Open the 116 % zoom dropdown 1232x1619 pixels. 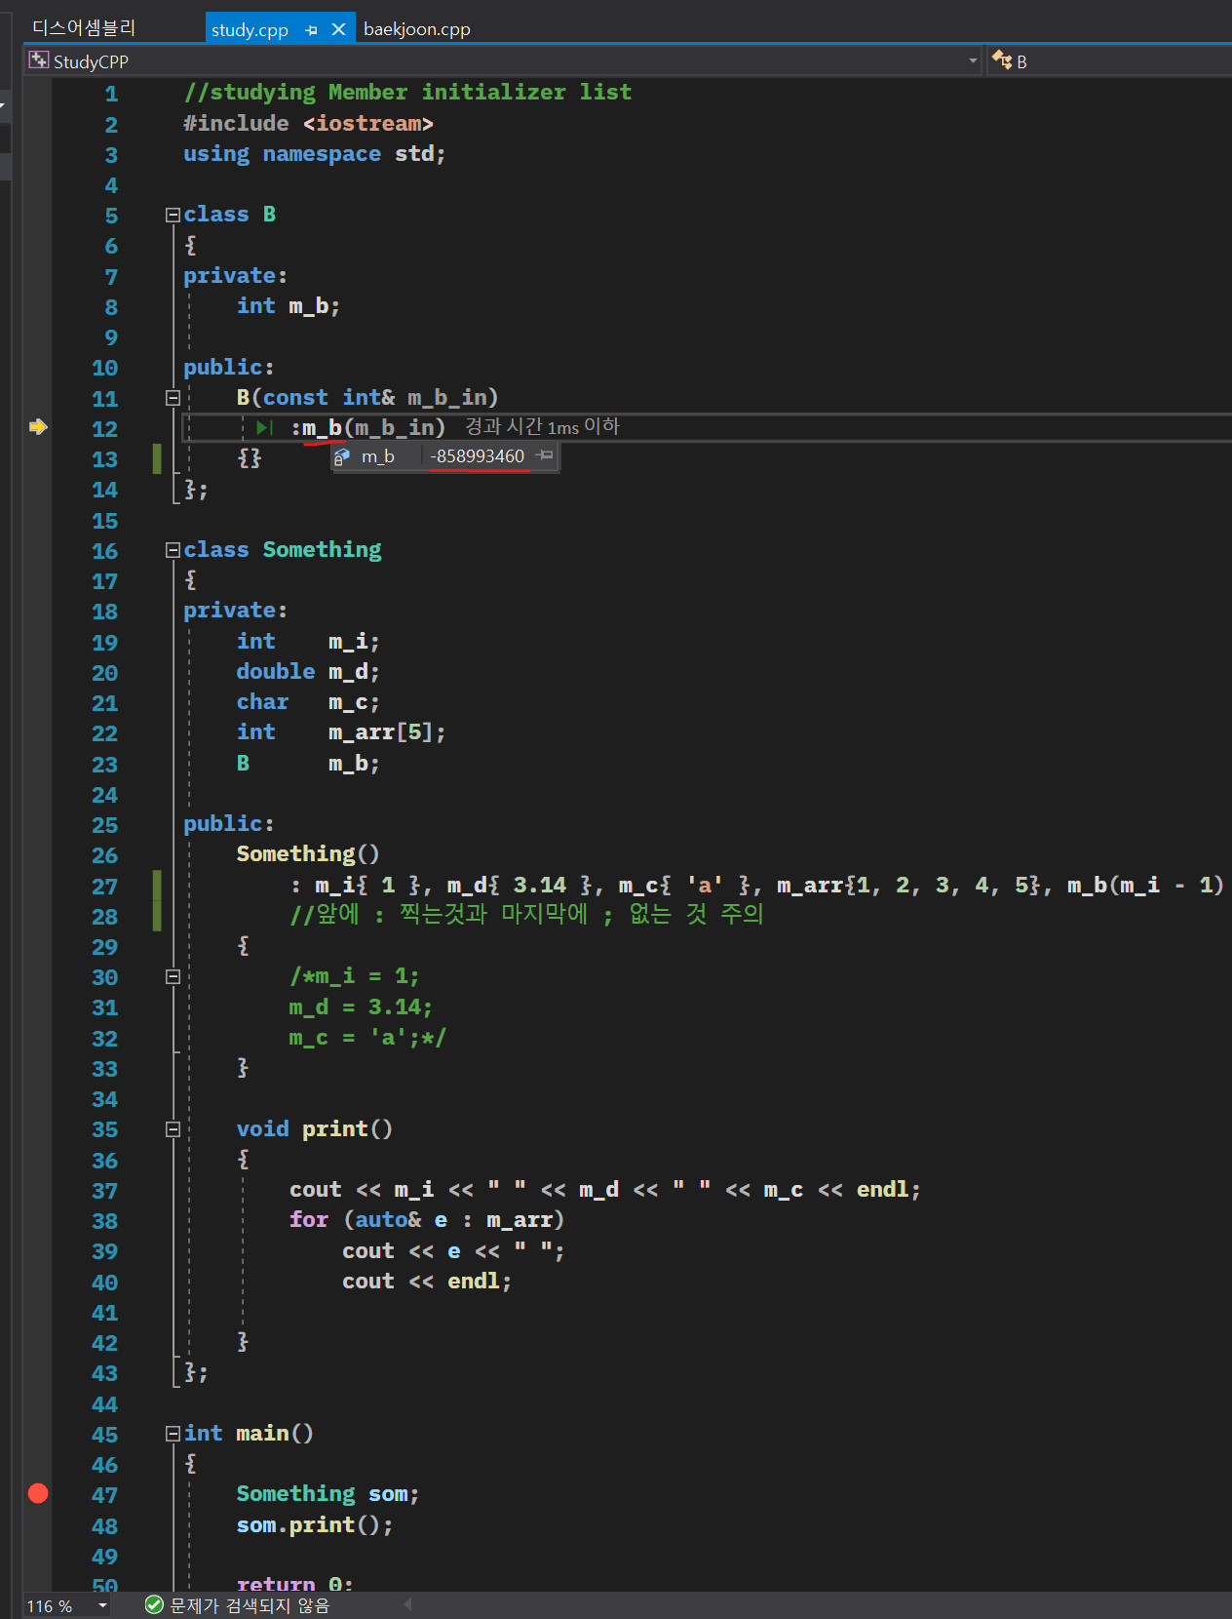(x=102, y=1605)
